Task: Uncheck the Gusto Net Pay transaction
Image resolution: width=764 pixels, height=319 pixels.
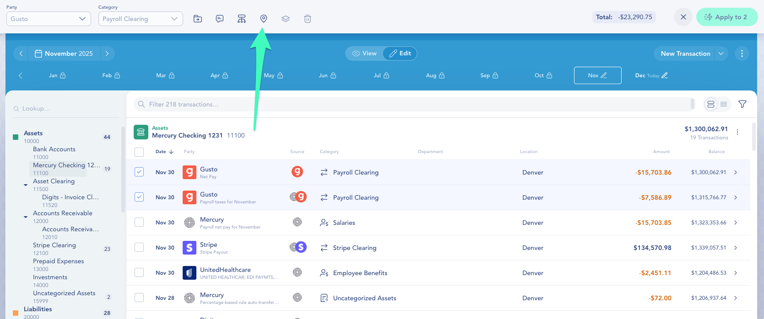Action: (139, 172)
